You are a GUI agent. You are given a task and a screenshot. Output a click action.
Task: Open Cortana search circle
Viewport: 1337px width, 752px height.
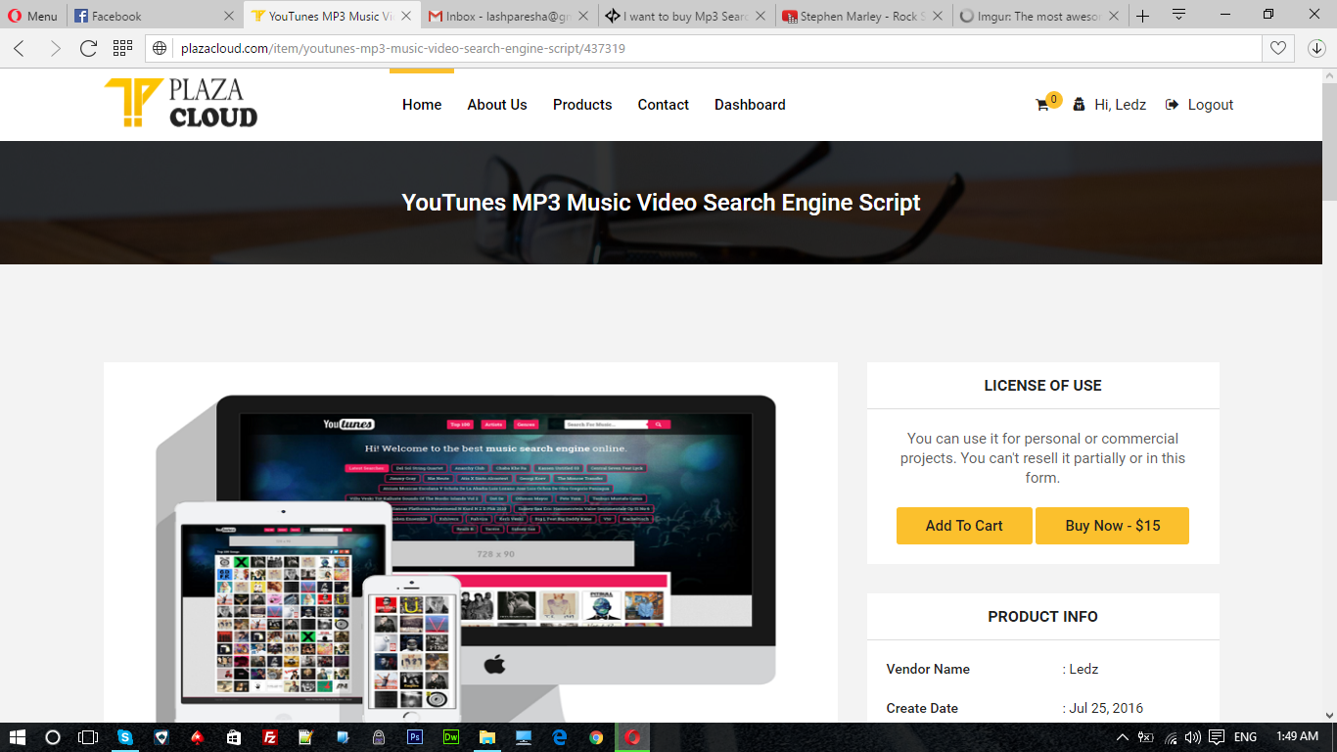point(53,737)
